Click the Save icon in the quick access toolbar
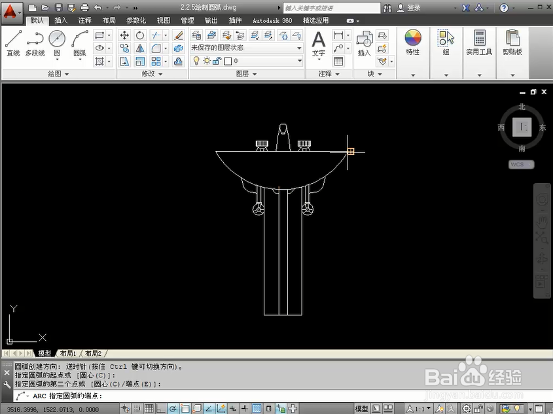 [58, 7]
